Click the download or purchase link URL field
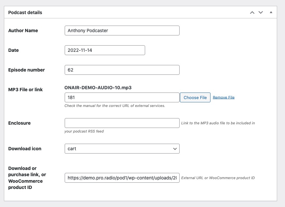This screenshot has height=207, width=285. pos(122,178)
